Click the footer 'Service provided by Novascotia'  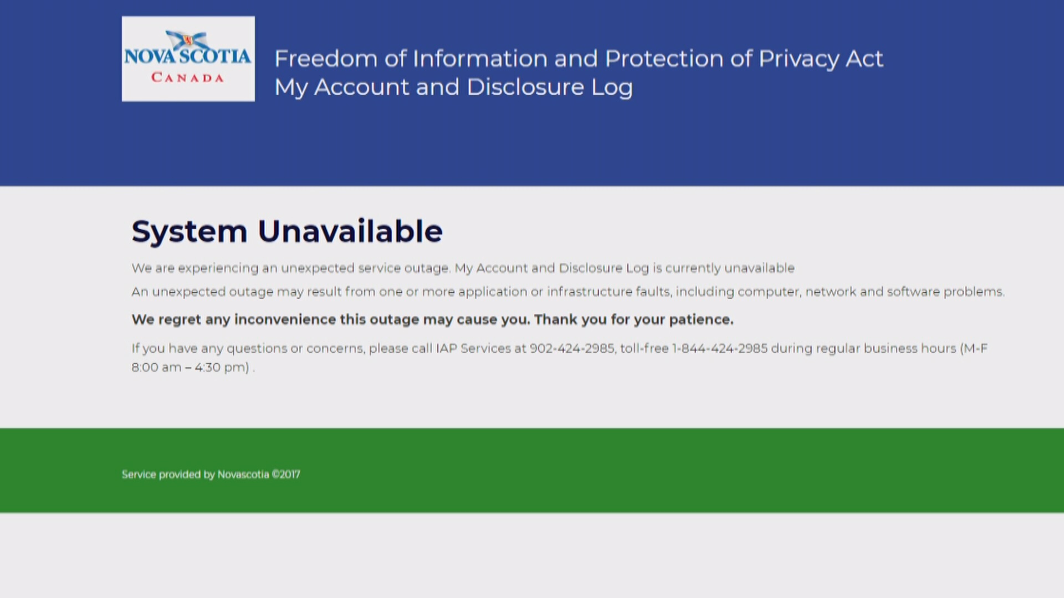[195, 475]
